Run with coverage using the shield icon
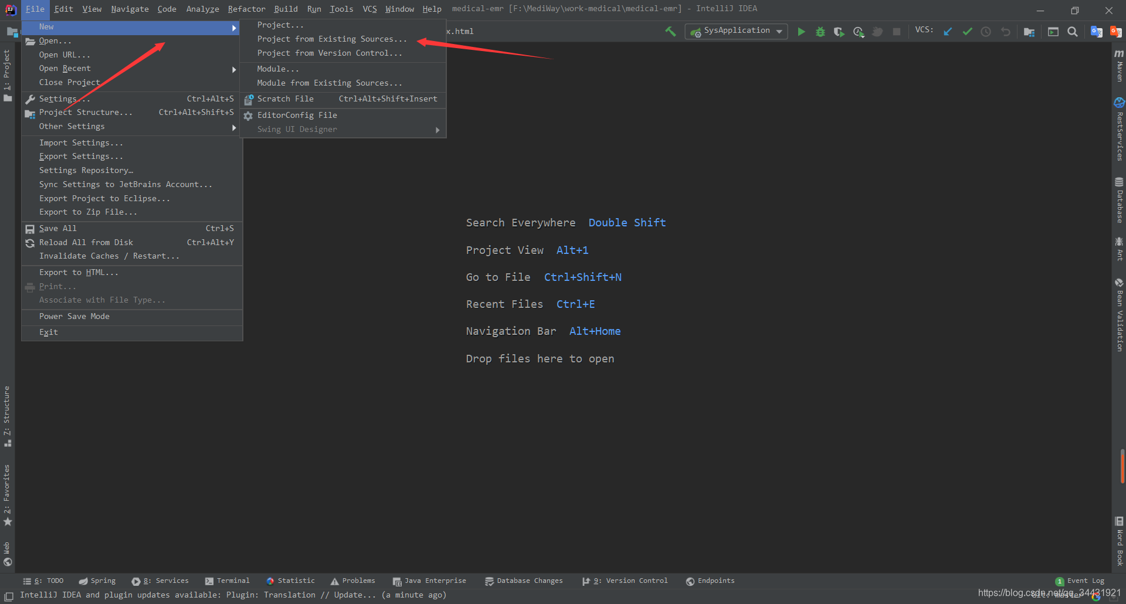 (x=839, y=32)
